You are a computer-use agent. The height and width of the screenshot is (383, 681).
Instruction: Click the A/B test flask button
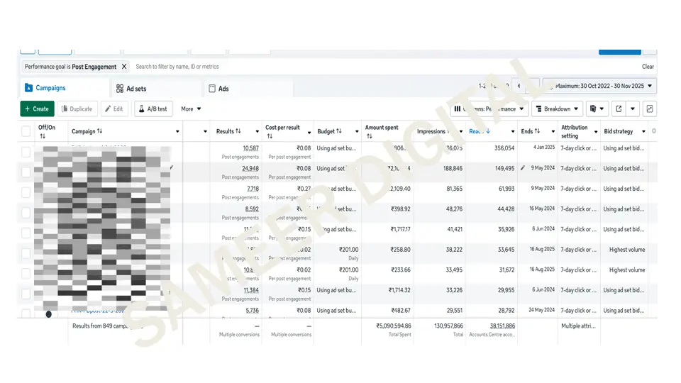point(153,109)
